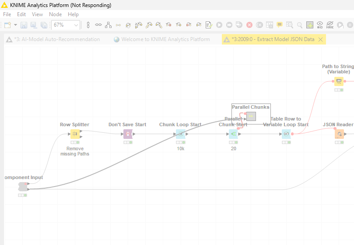Open the 67% zoom level dropdown
Image resolution: width=354 pixels, height=245 pixels.
[x=76, y=25]
